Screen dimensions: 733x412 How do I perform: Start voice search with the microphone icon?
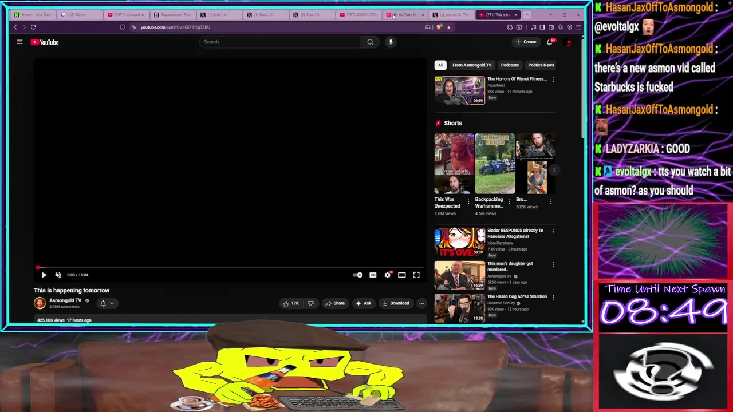pos(391,42)
